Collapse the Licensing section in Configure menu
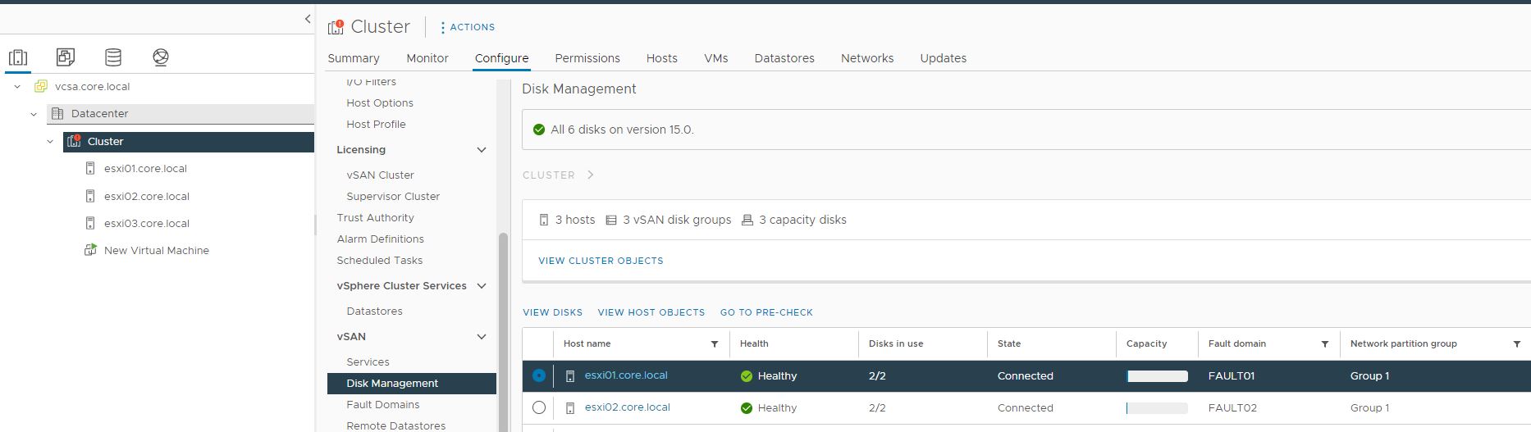Viewport: 1531px width, 432px height. pos(482,150)
